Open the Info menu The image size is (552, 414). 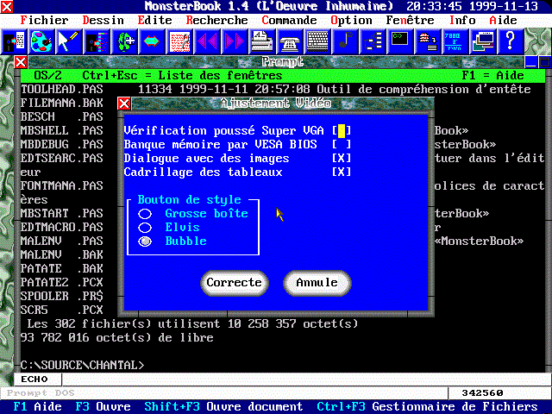click(462, 21)
